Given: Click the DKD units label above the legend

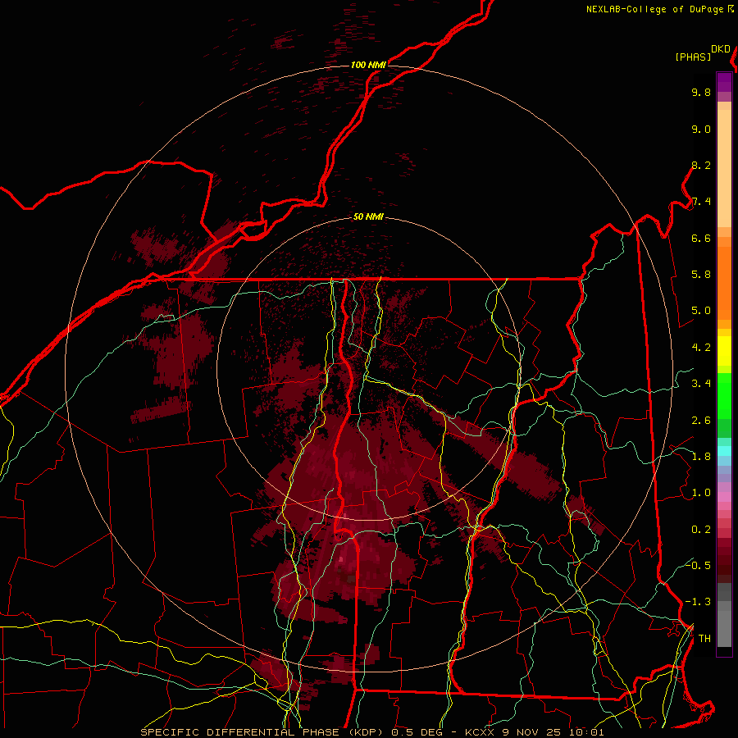Looking at the screenshot, I should click(721, 49).
